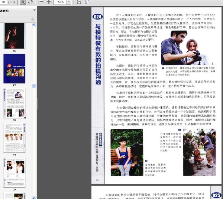Click the thumbnail scrollbar slider handle
Viewport: 223px width, 199px height.
34,86
